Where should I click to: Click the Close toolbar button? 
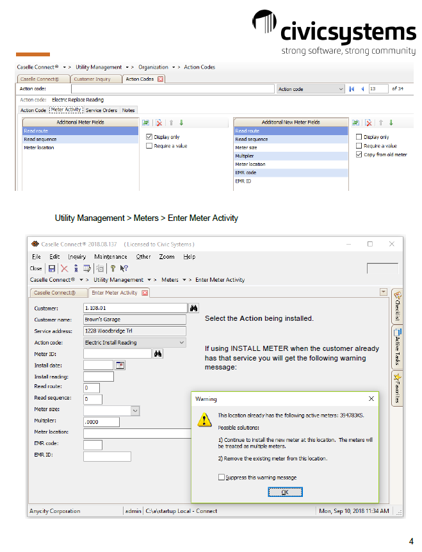(x=36, y=268)
